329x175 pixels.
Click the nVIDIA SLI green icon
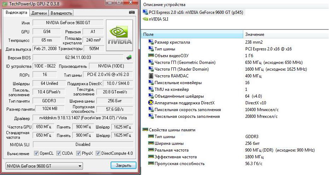(145, 19)
